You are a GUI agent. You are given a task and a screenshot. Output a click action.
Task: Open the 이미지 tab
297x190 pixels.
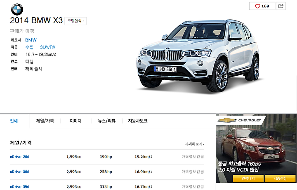(x=75, y=121)
